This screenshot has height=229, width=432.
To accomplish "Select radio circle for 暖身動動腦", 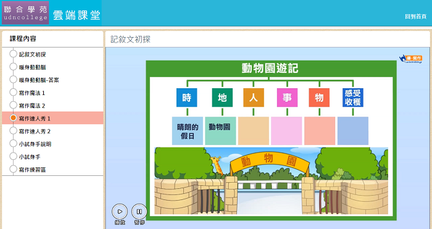I will pyautogui.click(x=13, y=67).
